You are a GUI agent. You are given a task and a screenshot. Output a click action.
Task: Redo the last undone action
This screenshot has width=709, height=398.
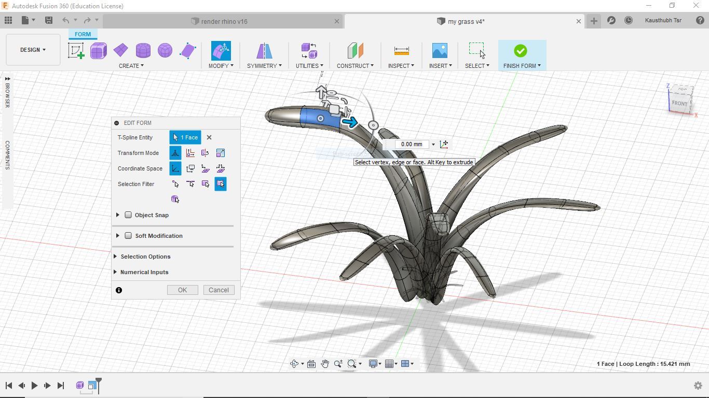click(87, 20)
